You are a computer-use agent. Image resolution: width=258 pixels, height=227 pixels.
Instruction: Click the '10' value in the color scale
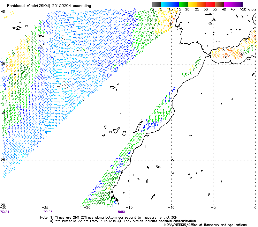click(170, 9)
